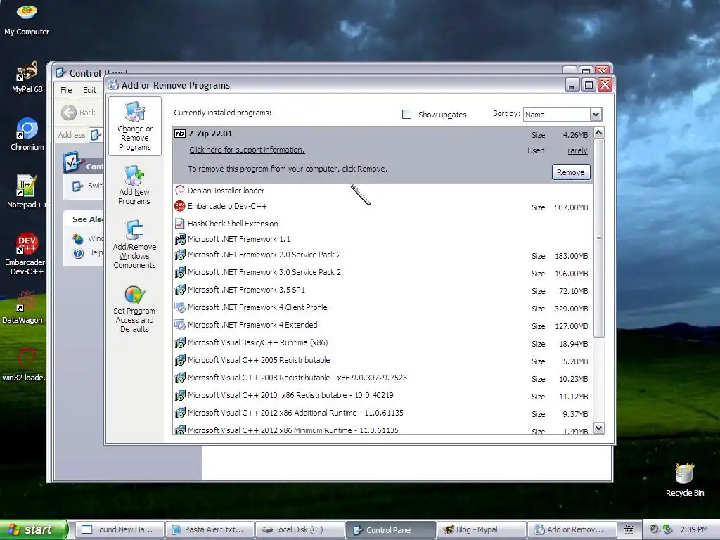
Task: Open Embarcadero Dev-C++ desktop shortcut
Action: tap(27, 253)
